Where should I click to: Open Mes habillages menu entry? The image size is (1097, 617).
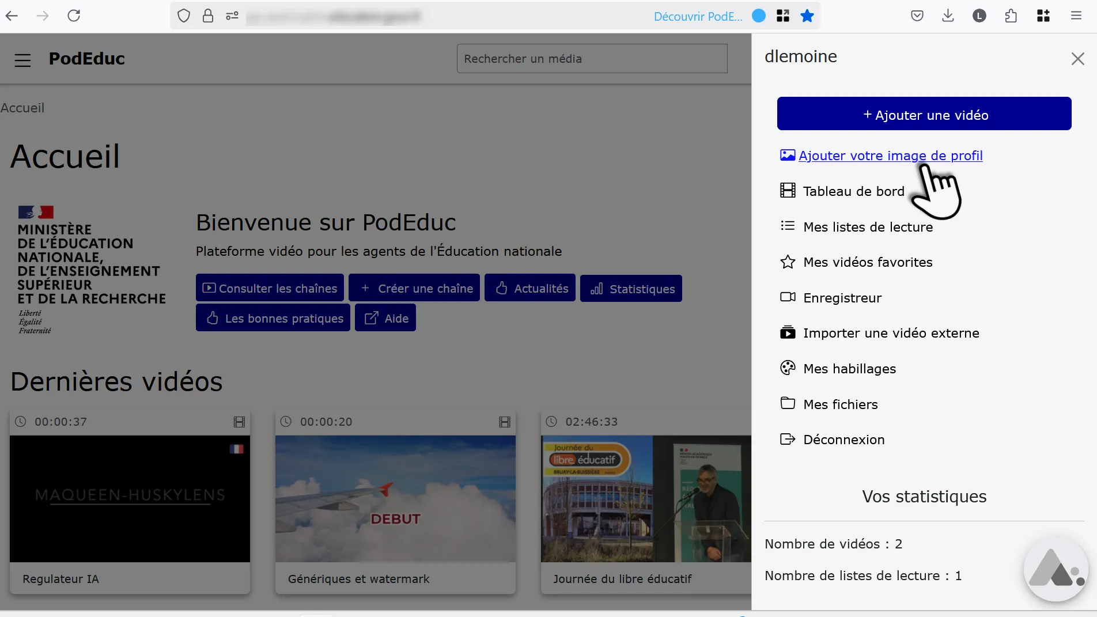click(838, 369)
